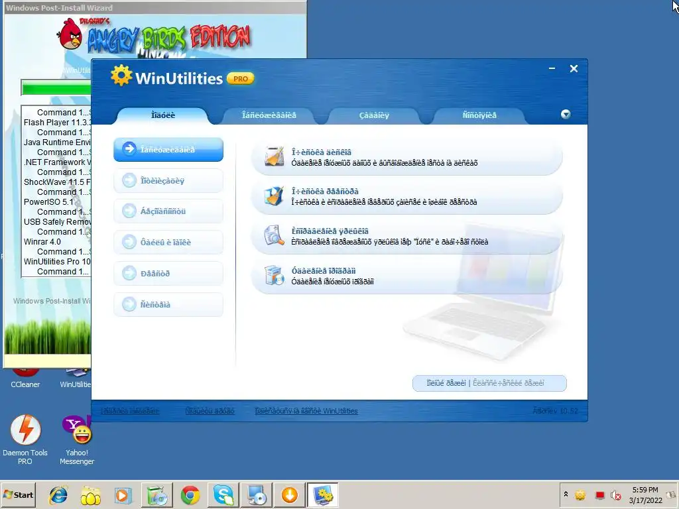679x509 pixels.
Task: Select the first, active tab in WinUtilities
Action: (x=163, y=115)
